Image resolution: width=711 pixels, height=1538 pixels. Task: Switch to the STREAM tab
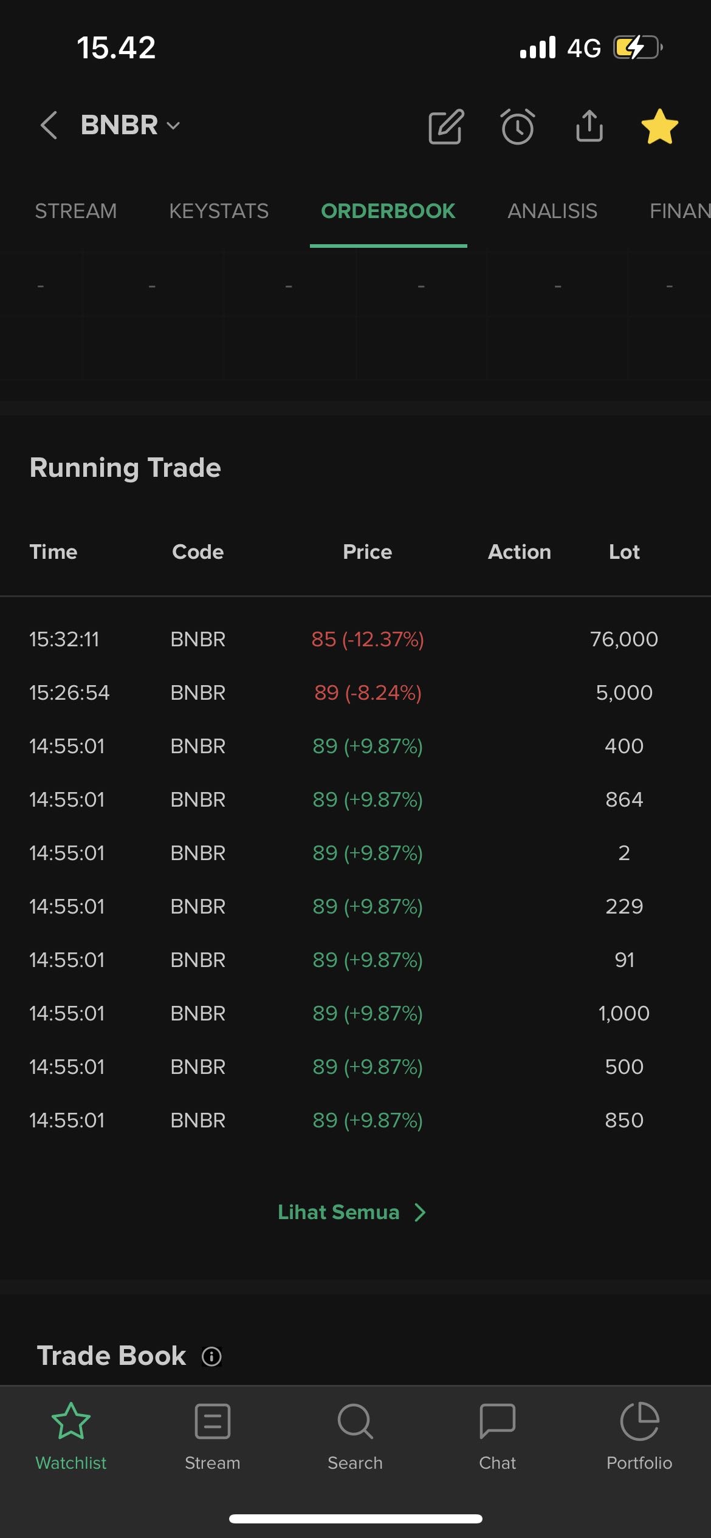click(75, 211)
